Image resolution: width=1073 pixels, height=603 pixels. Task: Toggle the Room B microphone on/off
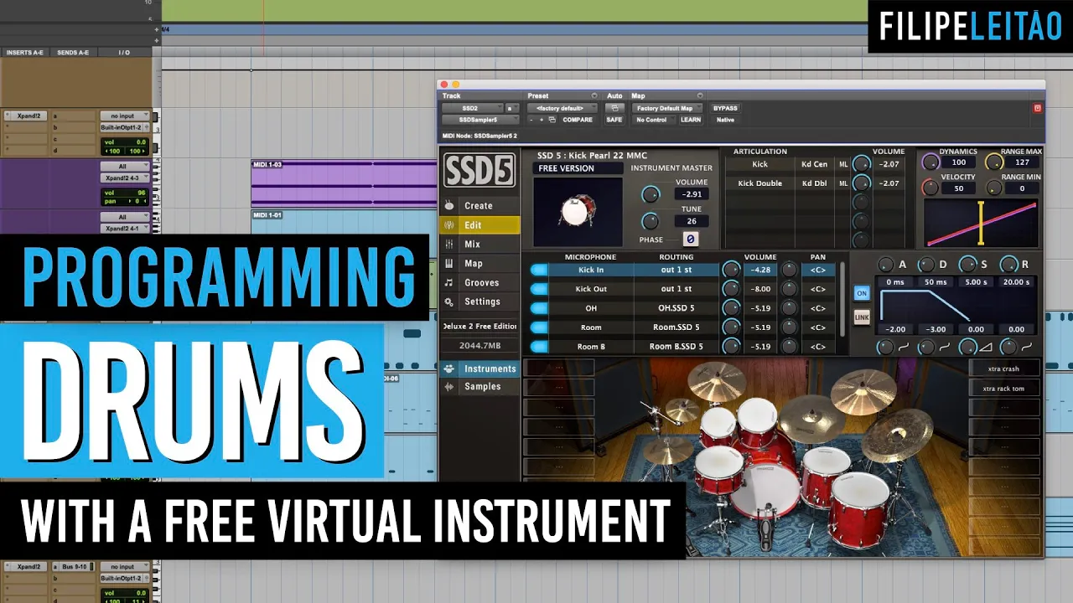tap(539, 346)
